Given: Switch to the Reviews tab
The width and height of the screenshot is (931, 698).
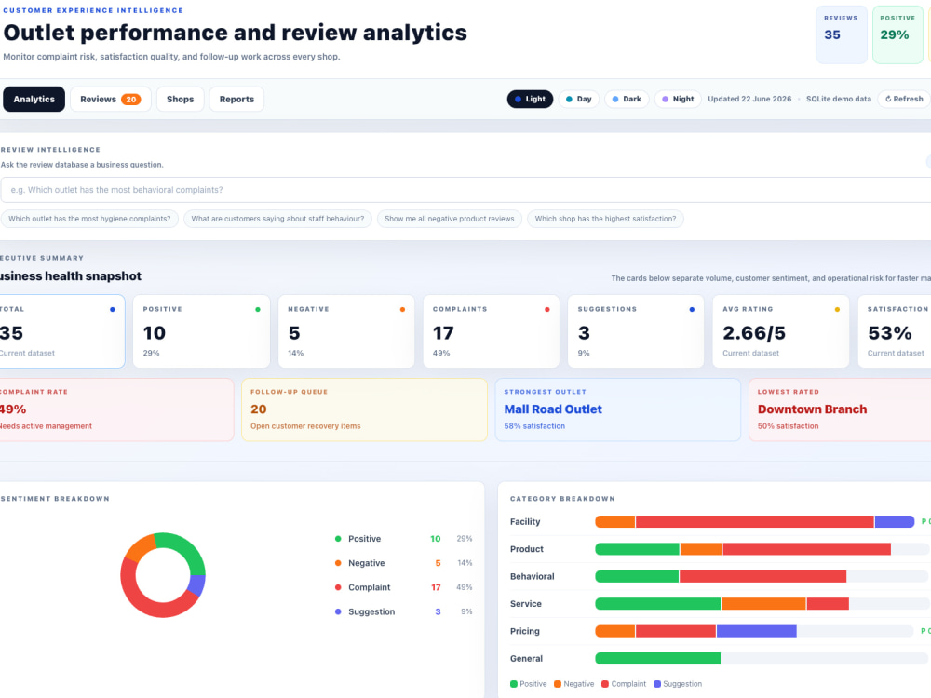Looking at the screenshot, I should (111, 100).
